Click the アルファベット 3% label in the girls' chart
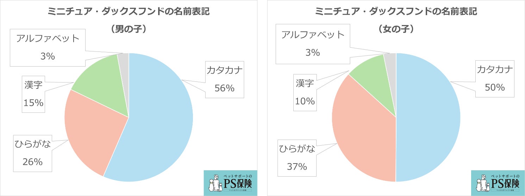This screenshot has height=196, width=525. tap(313, 44)
